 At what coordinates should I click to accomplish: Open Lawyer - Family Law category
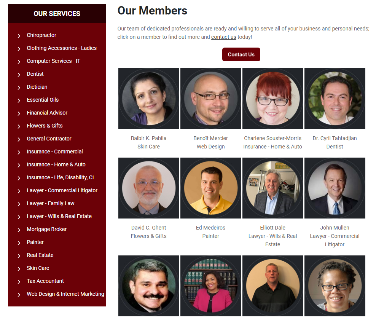(51, 203)
